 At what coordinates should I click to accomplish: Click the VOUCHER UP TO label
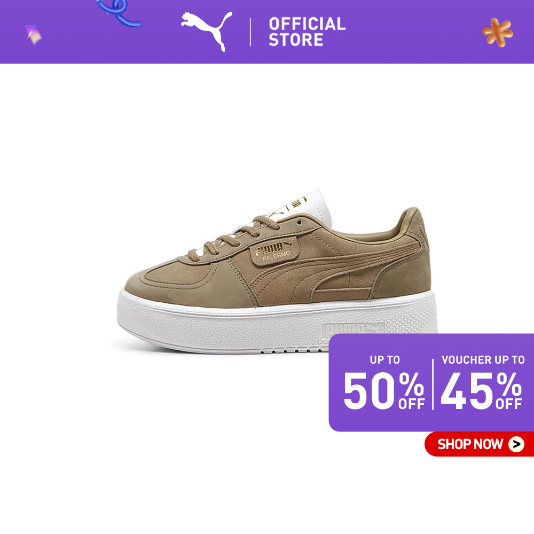click(483, 359)
